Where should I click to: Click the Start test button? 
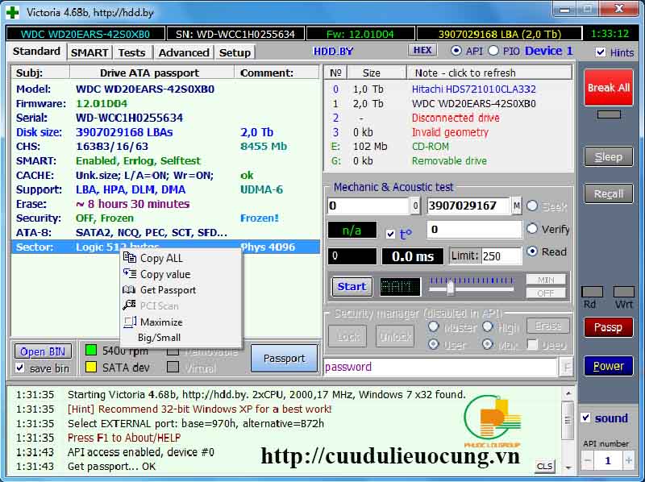352,286
